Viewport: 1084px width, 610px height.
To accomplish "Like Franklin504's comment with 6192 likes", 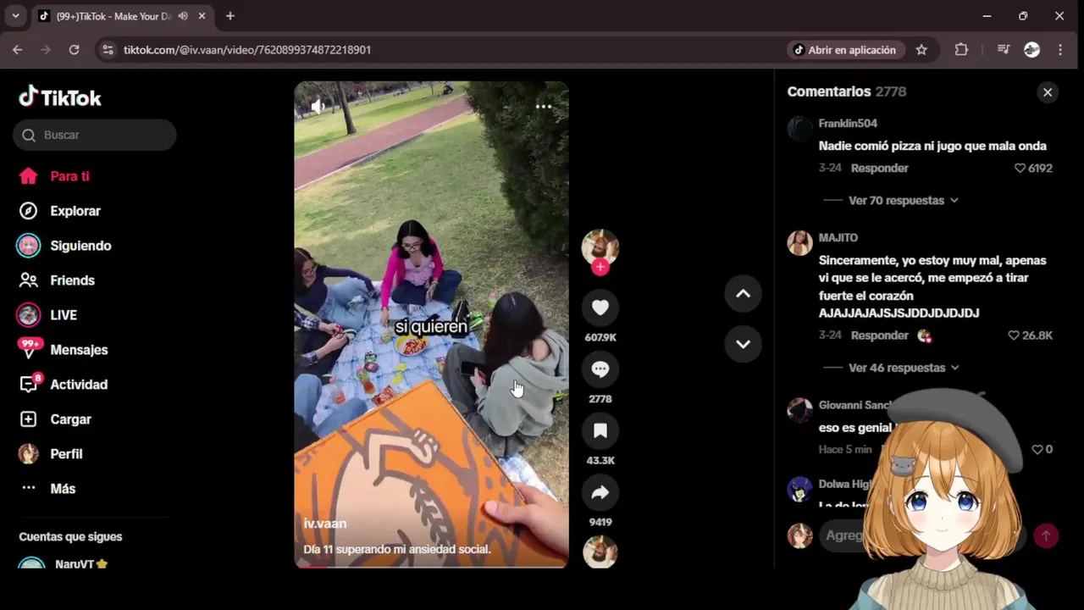I will [x=1020, y=168].
